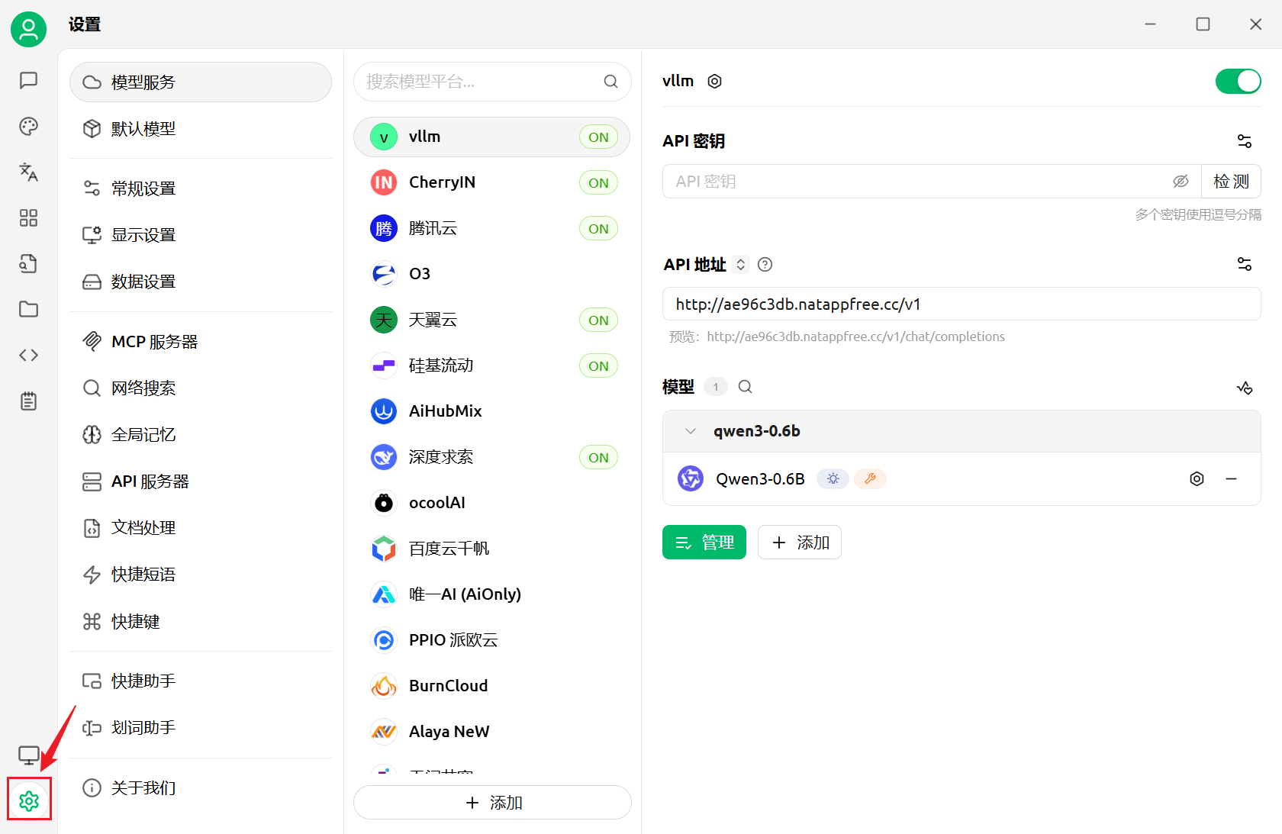
Task: Open the 网络搜索 settings menu
Action: coord(201,388)
